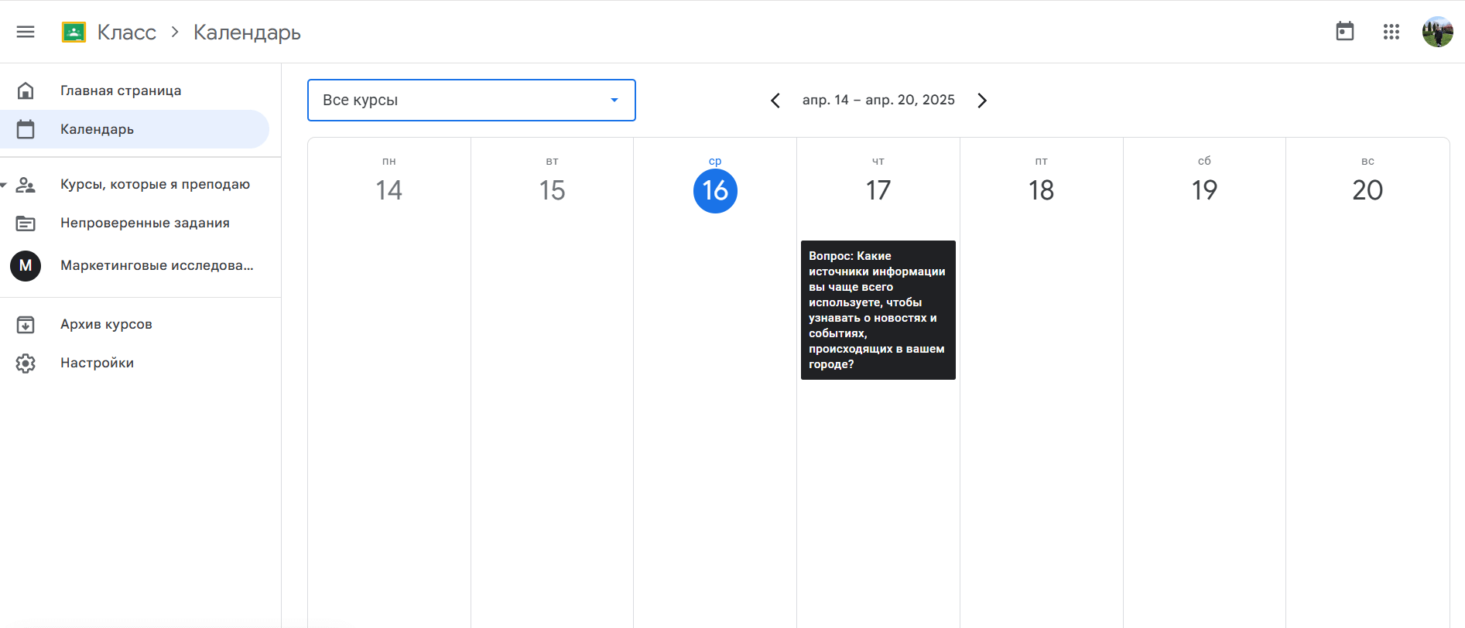Open the 'Все курсы' course filter dropdown
Image resolution: width=1465 pixels, height=628 pixels.
click(471, 100)
